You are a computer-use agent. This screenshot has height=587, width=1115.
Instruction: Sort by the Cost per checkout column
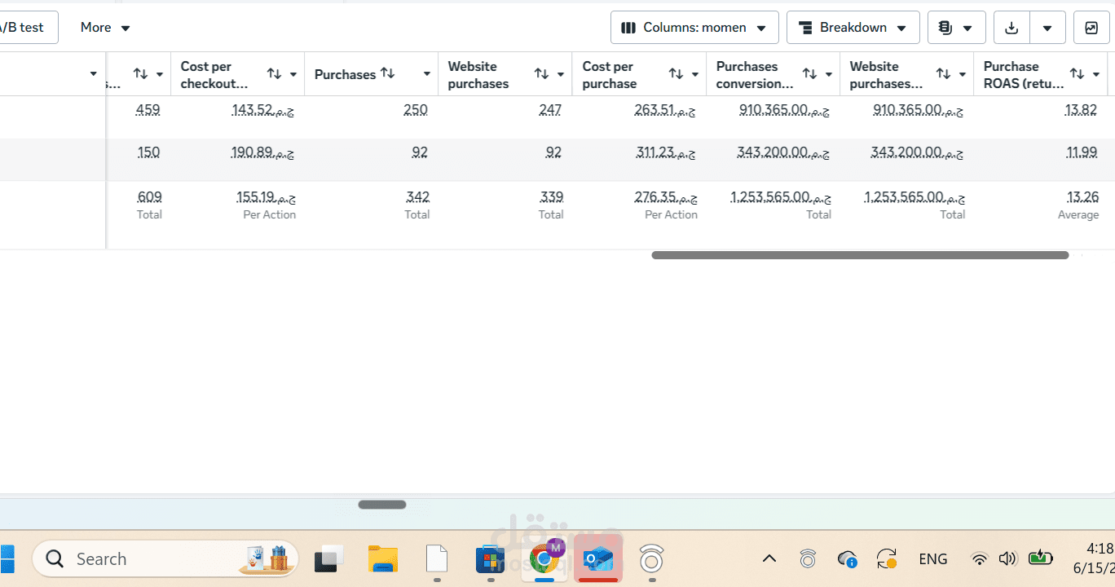(x=274, y=74)
